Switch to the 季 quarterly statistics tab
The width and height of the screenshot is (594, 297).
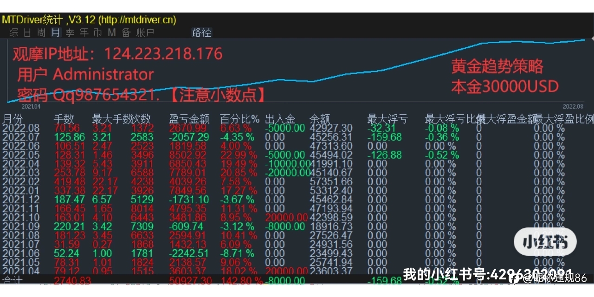[x=70, y=32]
